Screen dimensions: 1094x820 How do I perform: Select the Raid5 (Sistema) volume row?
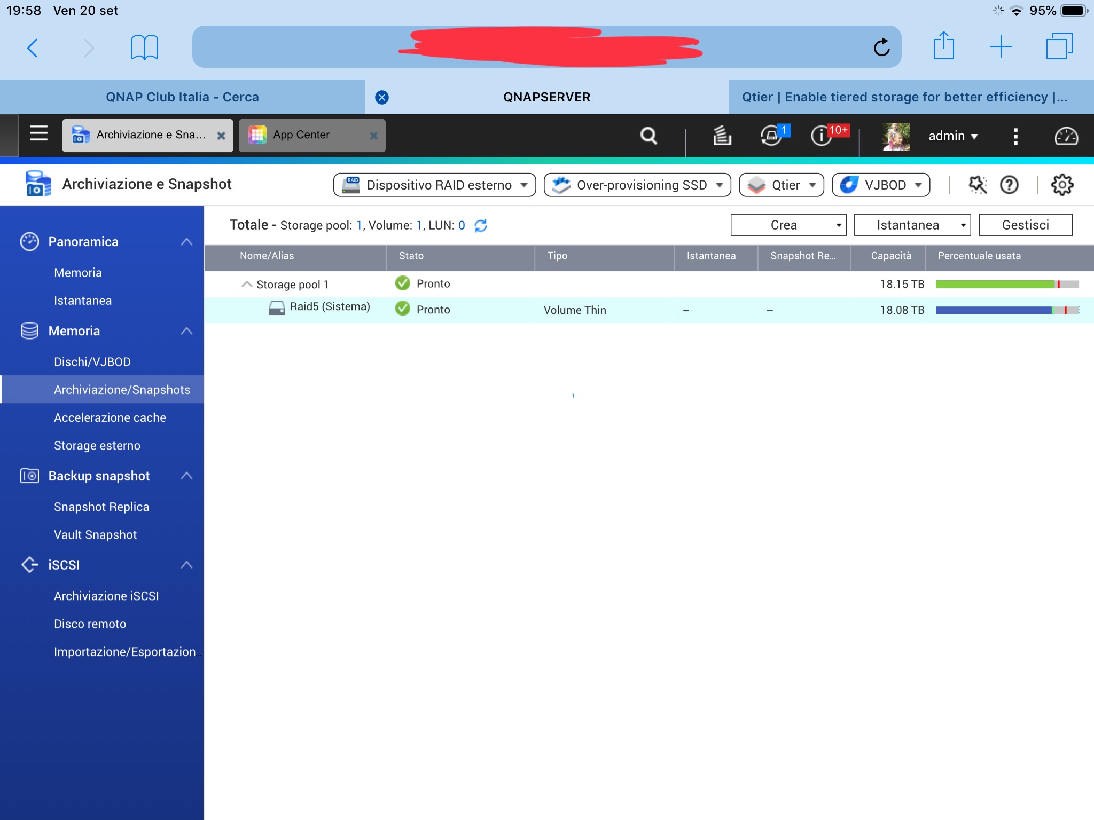pyautogui.click(x=330, y=307)
